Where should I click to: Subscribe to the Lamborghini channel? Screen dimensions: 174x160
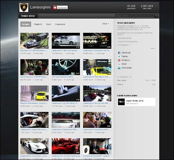[60, 8]
